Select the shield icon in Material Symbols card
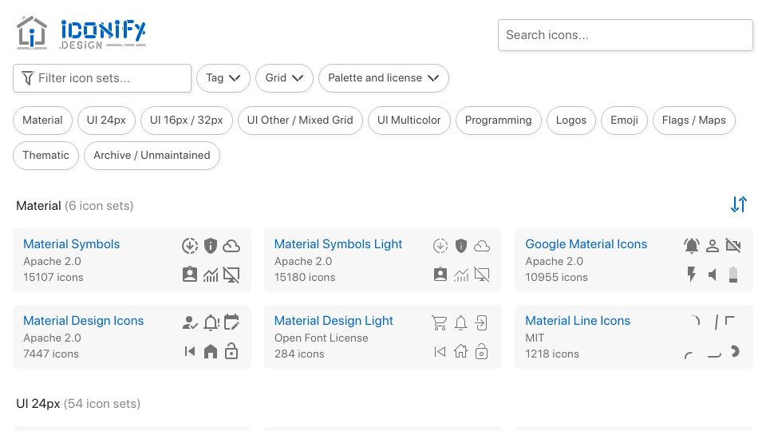Image resolution: width=766 pixels, height=431 pixels. pyautogui.click(x=211, y=245)
